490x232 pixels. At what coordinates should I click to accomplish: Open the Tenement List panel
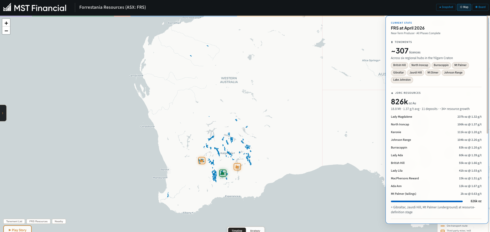click(14, 221)
